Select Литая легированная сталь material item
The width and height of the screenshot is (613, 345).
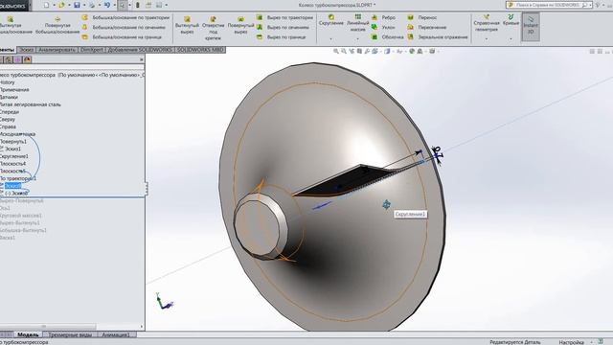click(x=31, y=104)
